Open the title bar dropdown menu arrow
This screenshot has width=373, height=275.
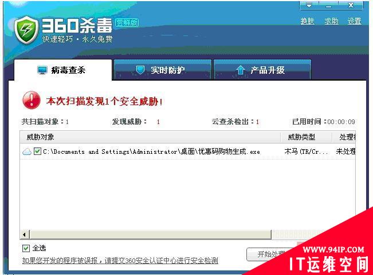[309, 5]
